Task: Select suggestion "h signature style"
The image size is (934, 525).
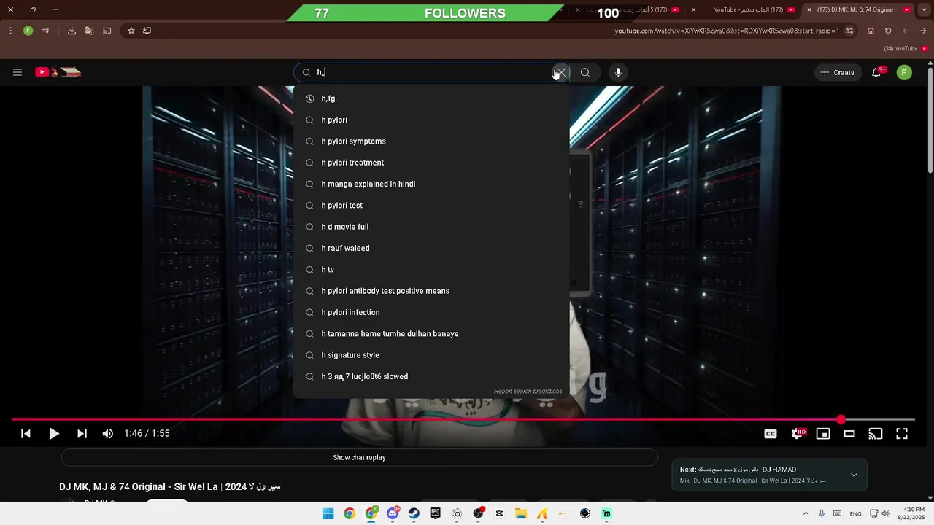Action: click(x=431, y=355)
